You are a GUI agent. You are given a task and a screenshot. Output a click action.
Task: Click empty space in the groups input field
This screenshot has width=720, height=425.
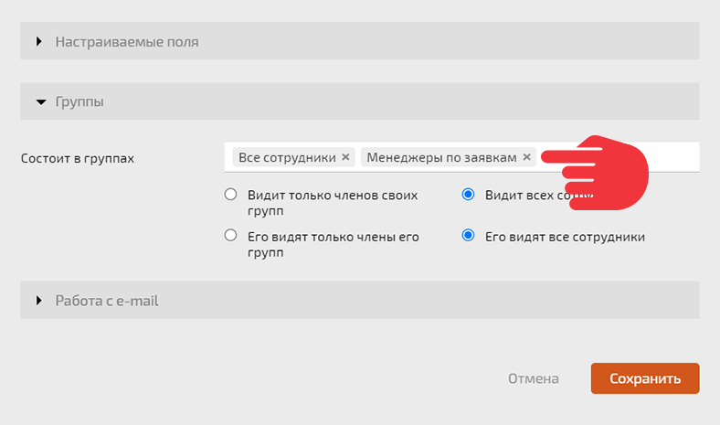[x=674, y=157]
